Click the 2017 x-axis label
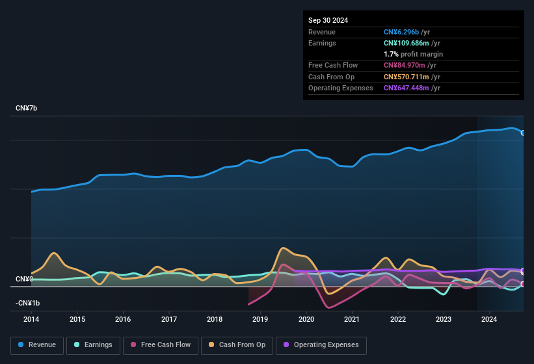The height and width of the screenshot is (364, 534). point(169,319)
